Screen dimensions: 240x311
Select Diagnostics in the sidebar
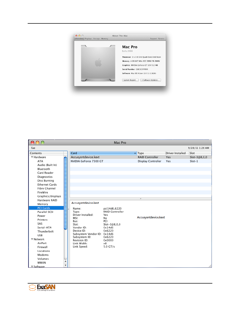pos(45,177)
